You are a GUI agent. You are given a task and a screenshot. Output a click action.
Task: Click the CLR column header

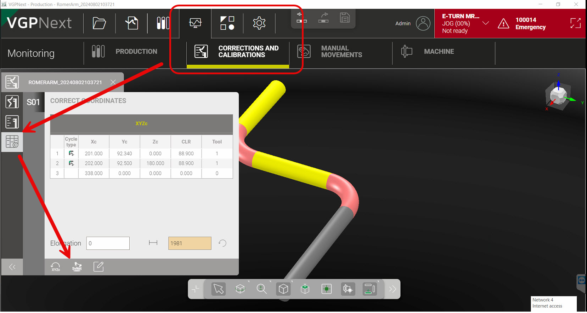(186, 142)
